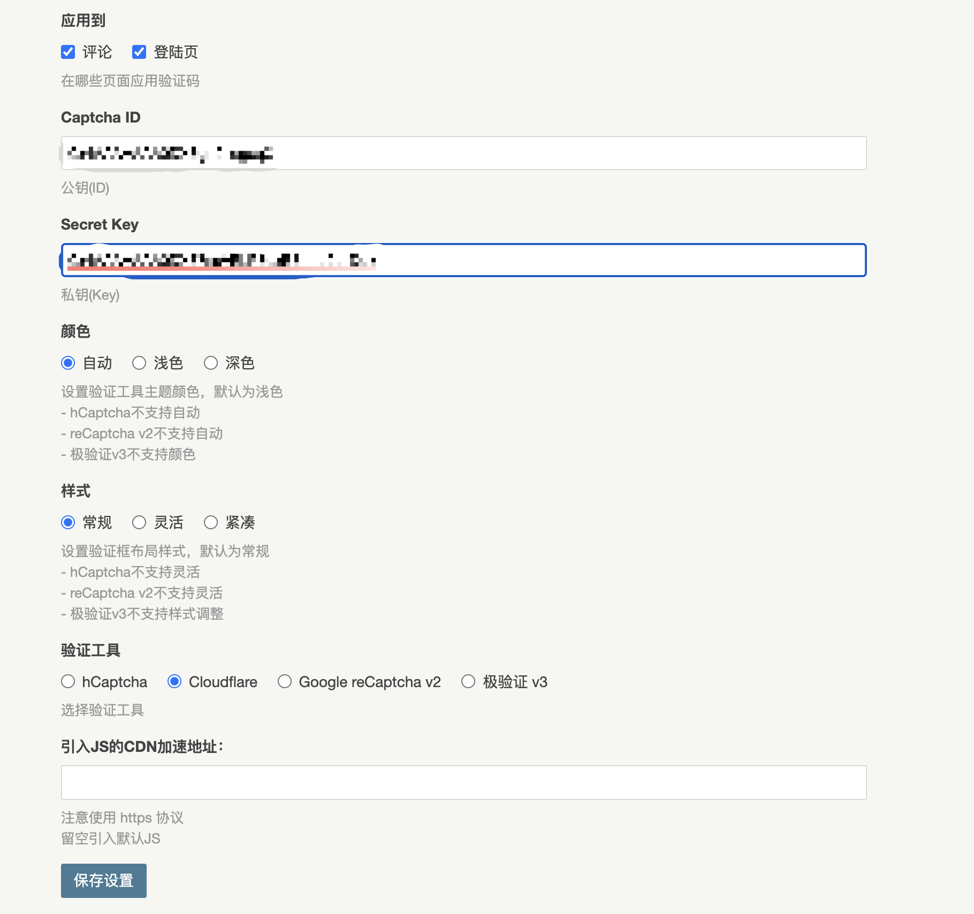Select Cloudflare as the verification tool
The image size is (974, 914).
(x=174, y=681)
